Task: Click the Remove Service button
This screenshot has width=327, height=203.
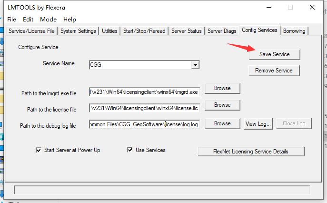Action: tap(274, 71)
